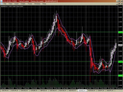Click the green price tag on the lowest line
This screenshot has height=92, width=123.
click(121, 76)
